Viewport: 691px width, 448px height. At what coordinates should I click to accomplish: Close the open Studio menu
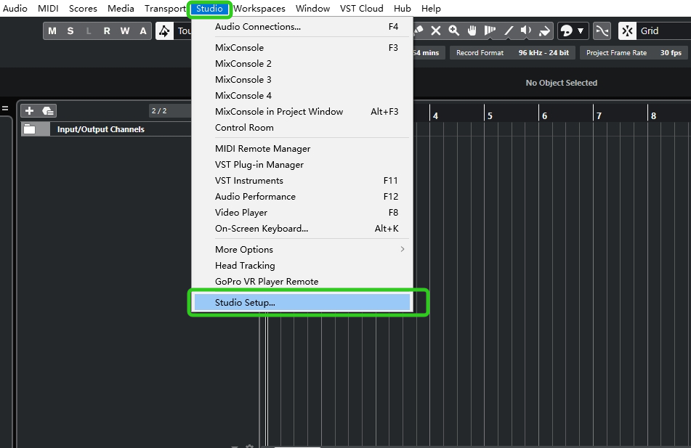pyautogui.click(x=209, y=9)
